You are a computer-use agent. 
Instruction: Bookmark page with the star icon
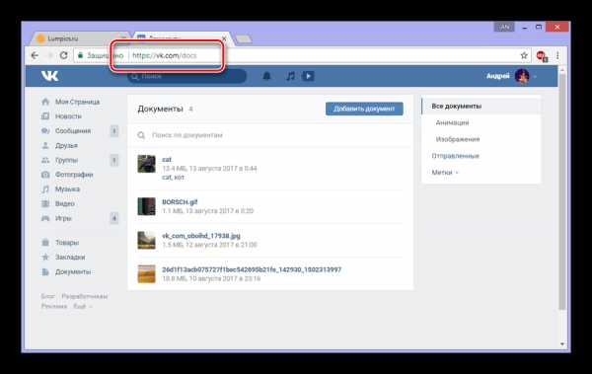(x=524, y=55)
